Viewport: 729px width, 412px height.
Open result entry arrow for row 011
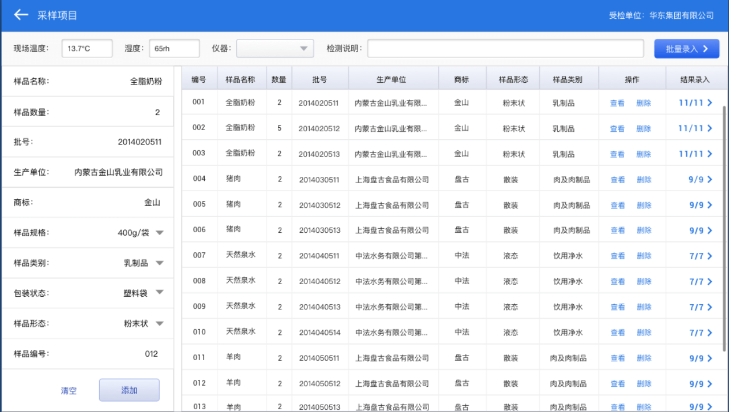pos(710,358)
